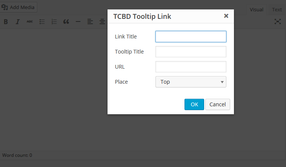Viewport: 286px width, 167px height.
Task: Insert a numbered list
Action: click(54, 22)
